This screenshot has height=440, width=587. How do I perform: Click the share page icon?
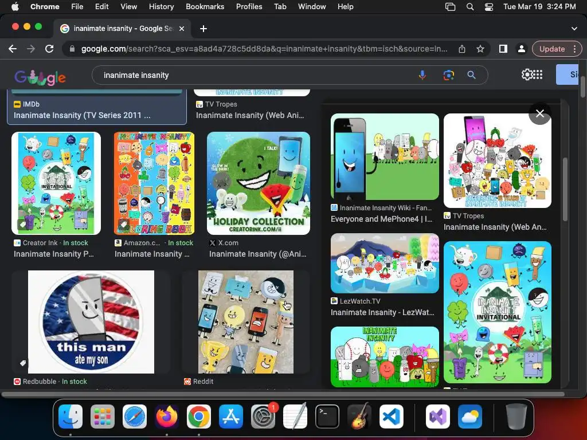462,49
